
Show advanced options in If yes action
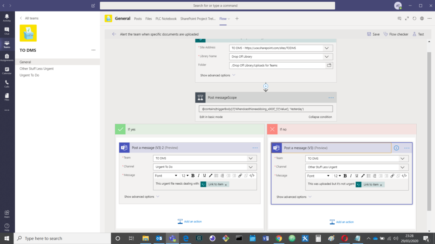point(142,197)
